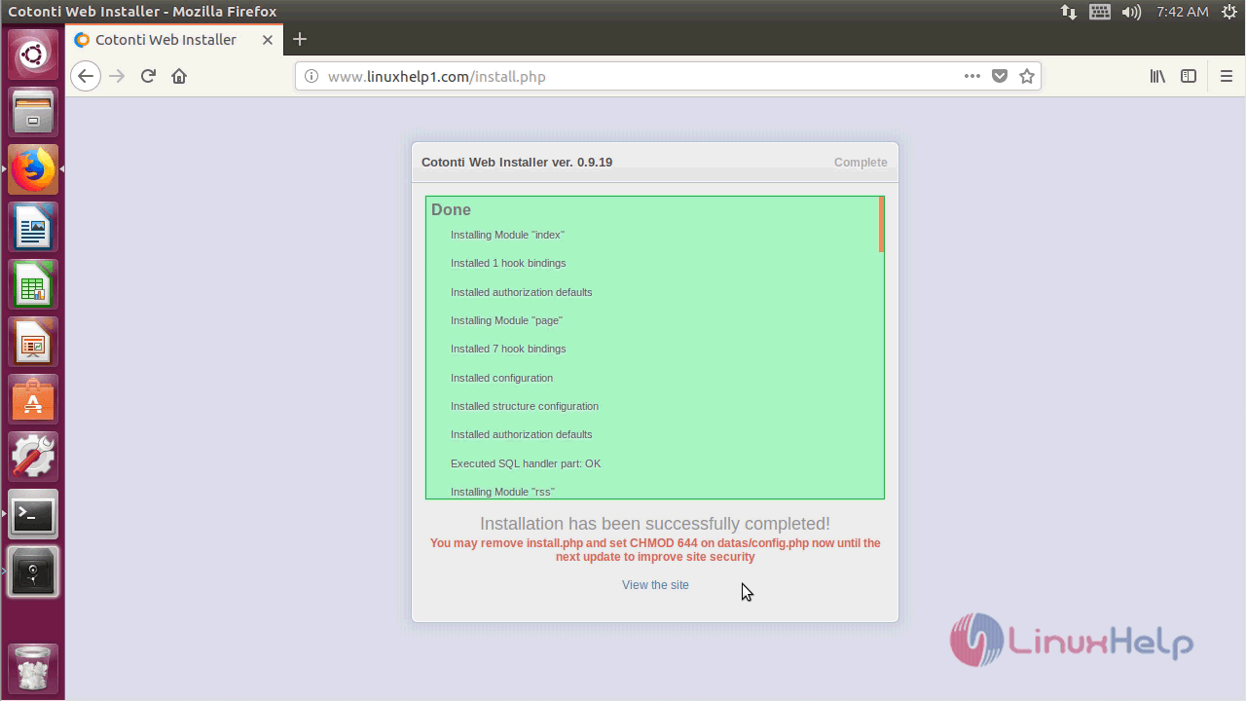
Task: Open the Terminal from launcher
Action: tap(33, 514)
